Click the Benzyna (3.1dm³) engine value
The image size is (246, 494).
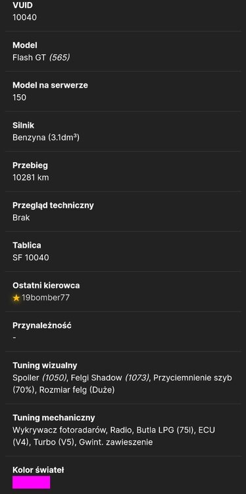(46, 138)
